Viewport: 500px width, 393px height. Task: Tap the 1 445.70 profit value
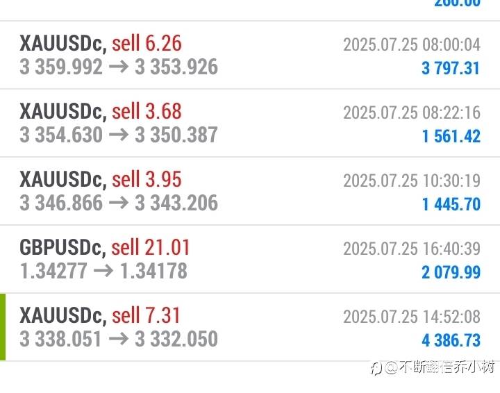tap(451, 203)
